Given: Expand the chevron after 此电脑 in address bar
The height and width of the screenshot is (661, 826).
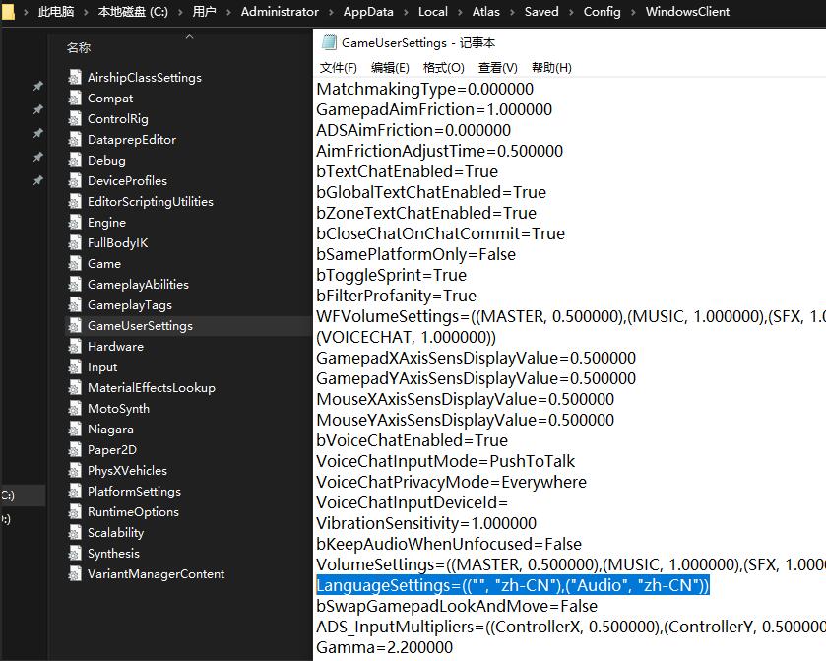Looking at the screenshot, I should [86, 12].
